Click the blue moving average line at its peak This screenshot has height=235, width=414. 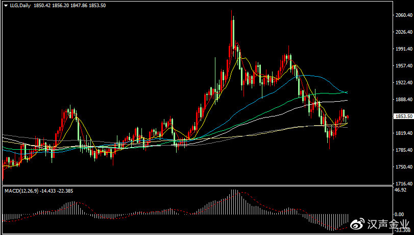tap(306, 75)
